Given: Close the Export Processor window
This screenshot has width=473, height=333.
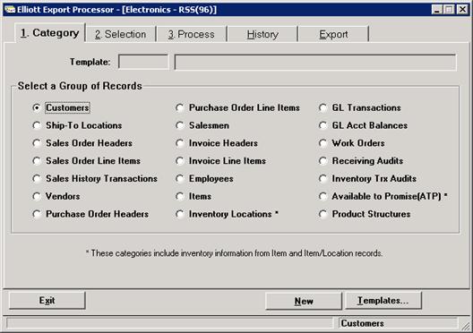Looking at the screenshot, I should pyautogui.click(x=462, y=10).
